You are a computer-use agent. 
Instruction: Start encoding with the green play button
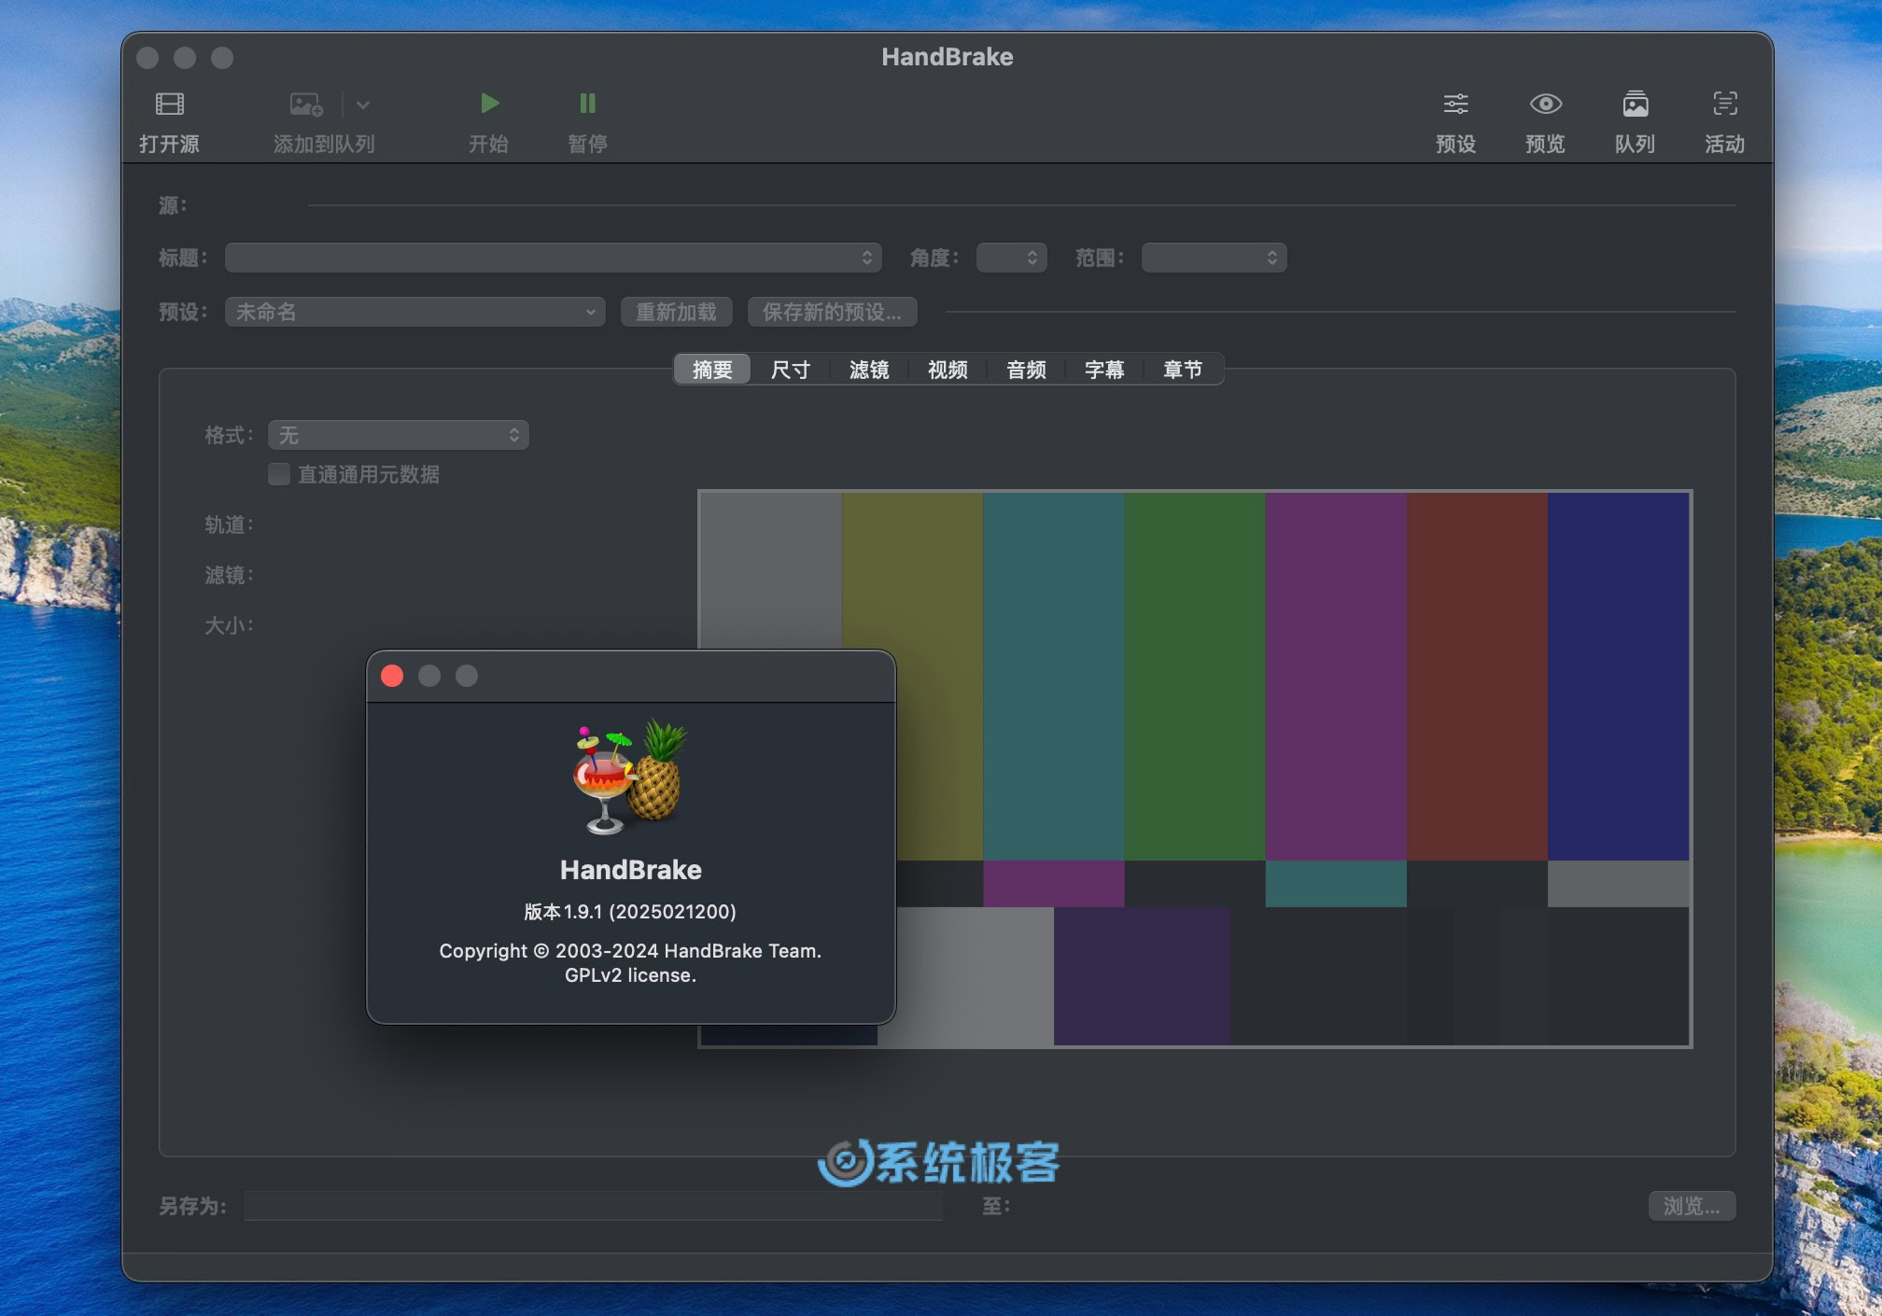pyautogui.click(x=489, y=103)
